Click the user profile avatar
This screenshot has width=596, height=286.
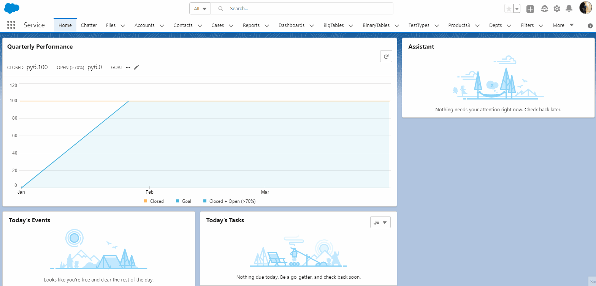point(585,8)
